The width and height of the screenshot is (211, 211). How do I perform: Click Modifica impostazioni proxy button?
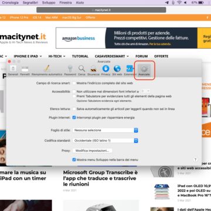92,151
